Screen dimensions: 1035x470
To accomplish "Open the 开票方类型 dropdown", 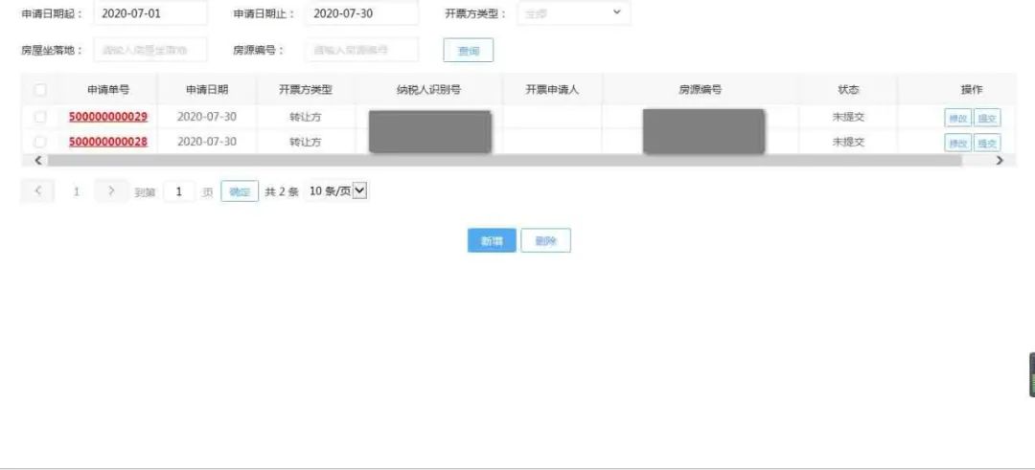I will (574, 13).
